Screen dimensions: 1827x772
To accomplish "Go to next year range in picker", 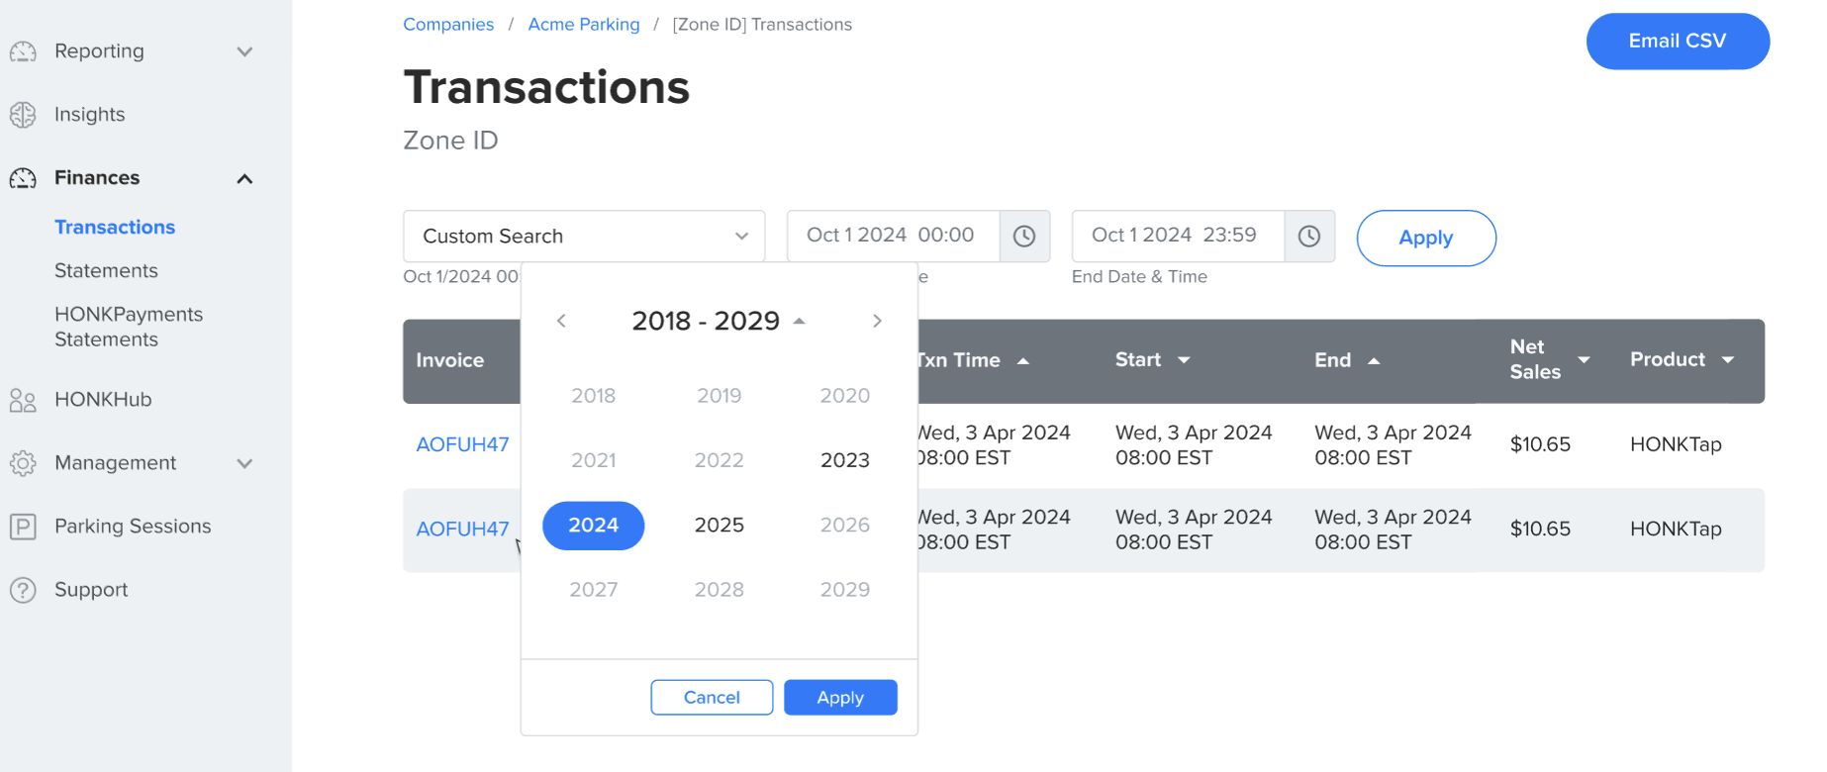I will tap(877, 321).
